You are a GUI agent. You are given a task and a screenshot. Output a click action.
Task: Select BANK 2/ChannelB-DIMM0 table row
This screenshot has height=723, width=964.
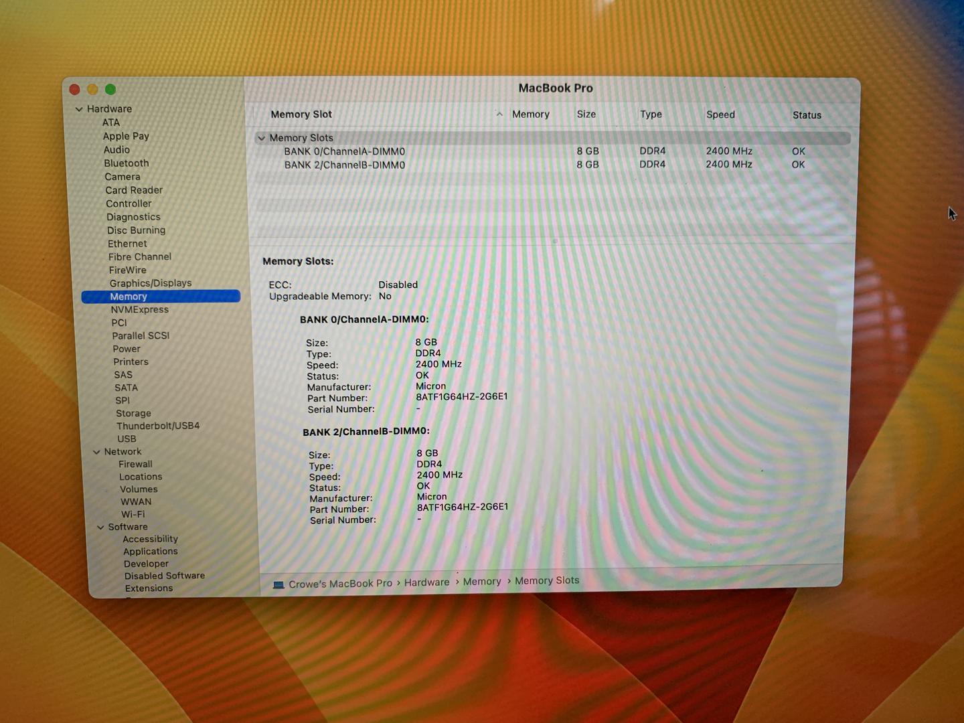(552, 165)
